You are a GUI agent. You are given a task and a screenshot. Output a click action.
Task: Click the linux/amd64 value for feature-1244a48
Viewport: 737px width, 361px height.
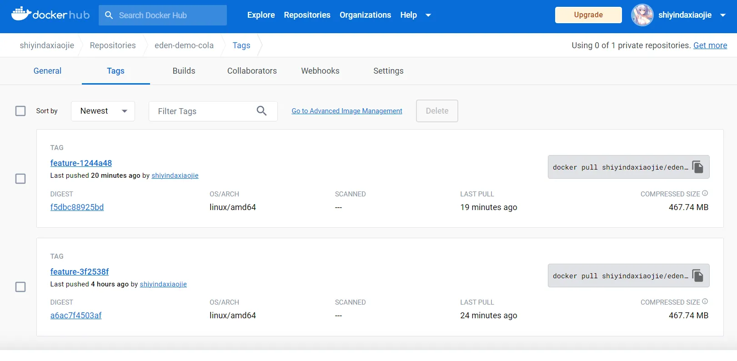click(233, 207)
